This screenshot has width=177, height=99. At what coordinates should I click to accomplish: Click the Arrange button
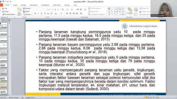[x=130, y=11]
